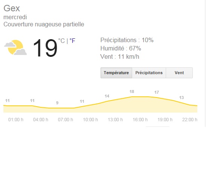Viewport: 206px width, 189px height.
Task: Switch temperature unit to °F
Action: [72, 41]
